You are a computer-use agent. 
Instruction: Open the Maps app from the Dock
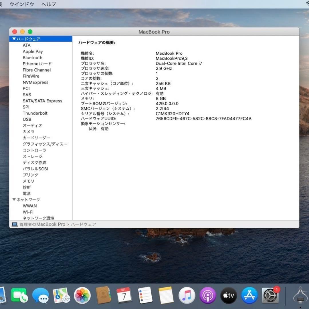click(61, 296)
